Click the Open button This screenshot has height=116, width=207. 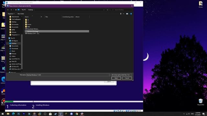pyautogui.click(x=116, y=78)
